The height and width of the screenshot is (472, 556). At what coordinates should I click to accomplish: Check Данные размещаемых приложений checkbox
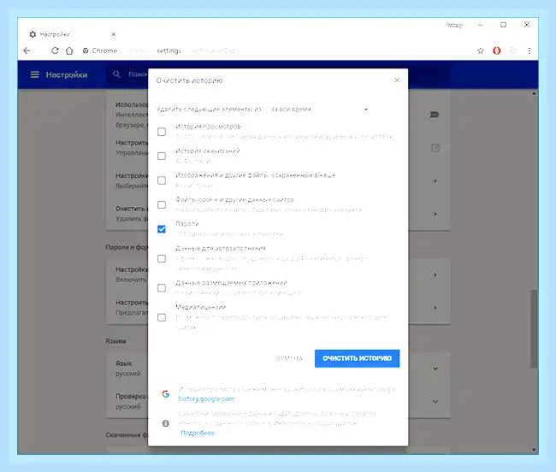pyautogui.click(x=162, y=288)
